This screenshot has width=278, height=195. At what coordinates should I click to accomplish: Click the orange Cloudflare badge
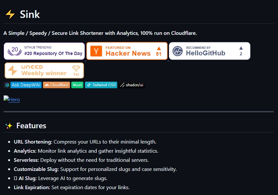click(x=56, y=85)
